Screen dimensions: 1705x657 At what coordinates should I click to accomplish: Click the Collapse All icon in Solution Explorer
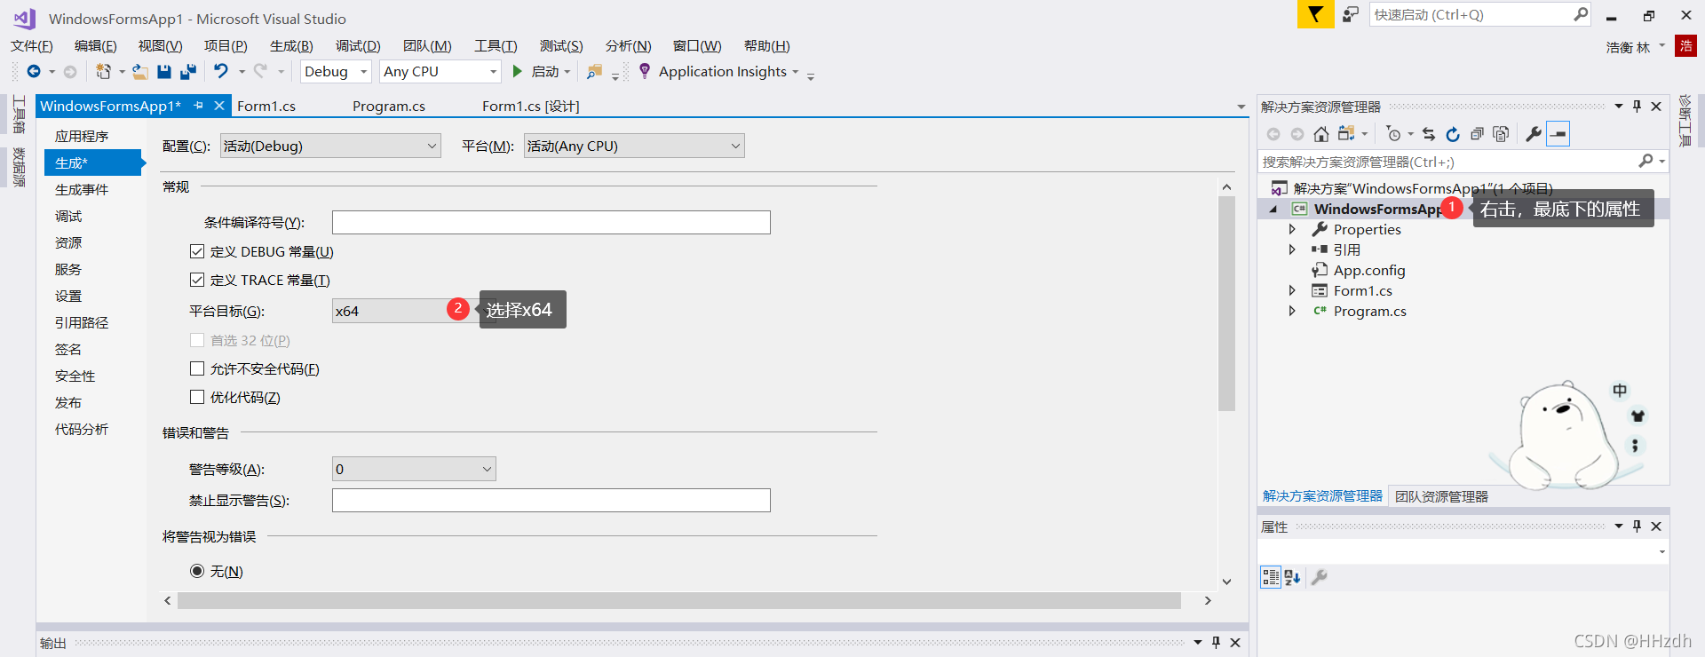(1477, 134)
